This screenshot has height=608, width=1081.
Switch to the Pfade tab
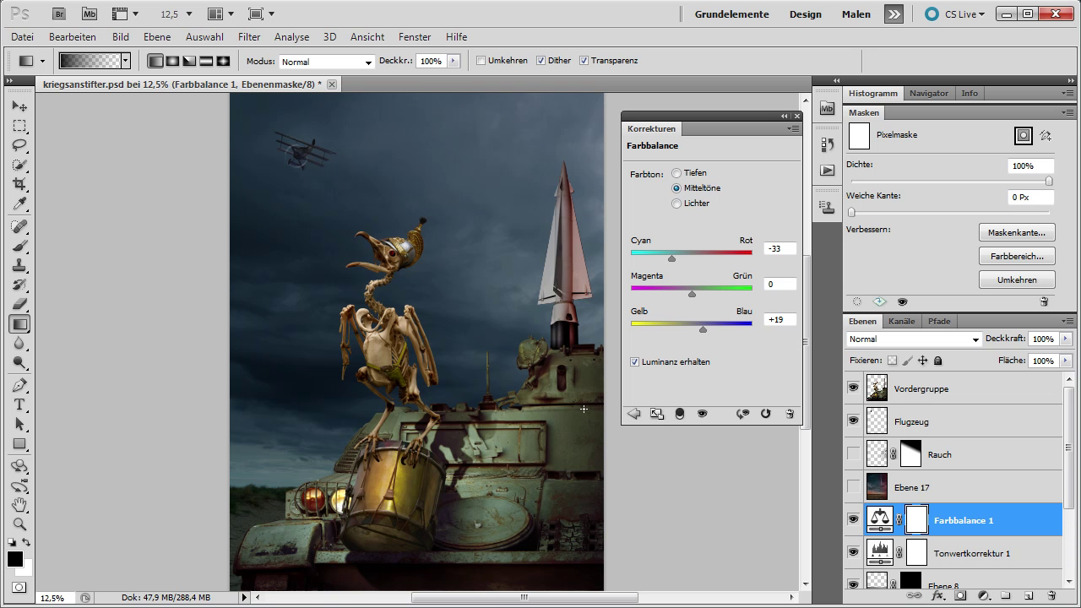(939, 322)
